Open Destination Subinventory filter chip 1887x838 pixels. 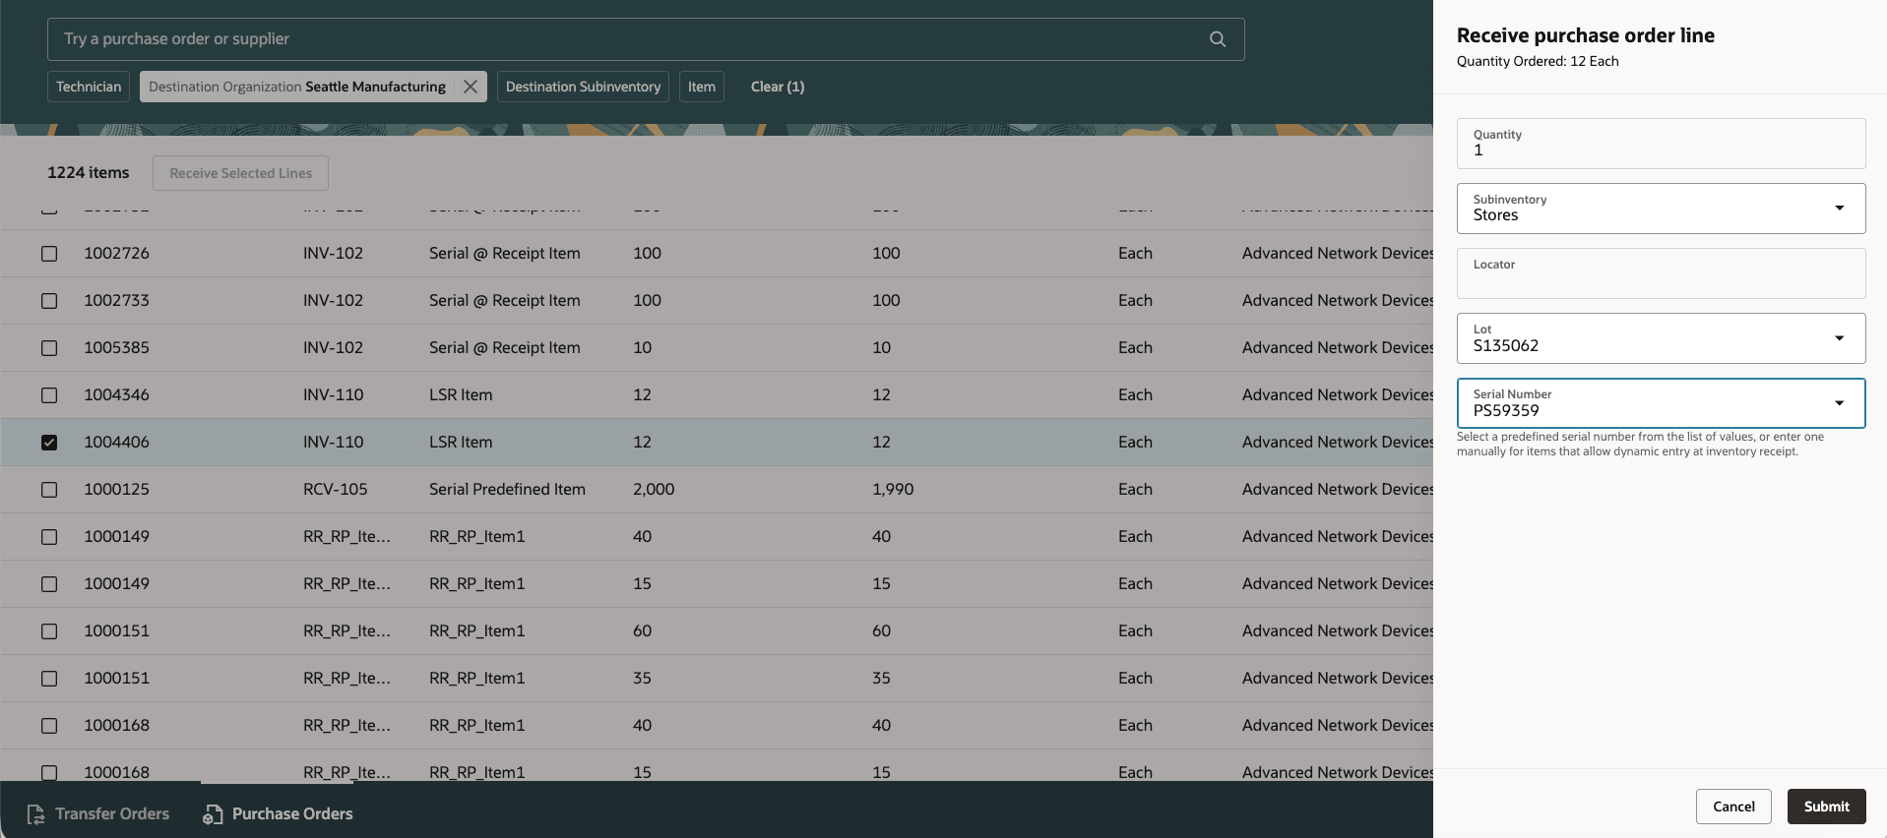(x=583, y=87)
